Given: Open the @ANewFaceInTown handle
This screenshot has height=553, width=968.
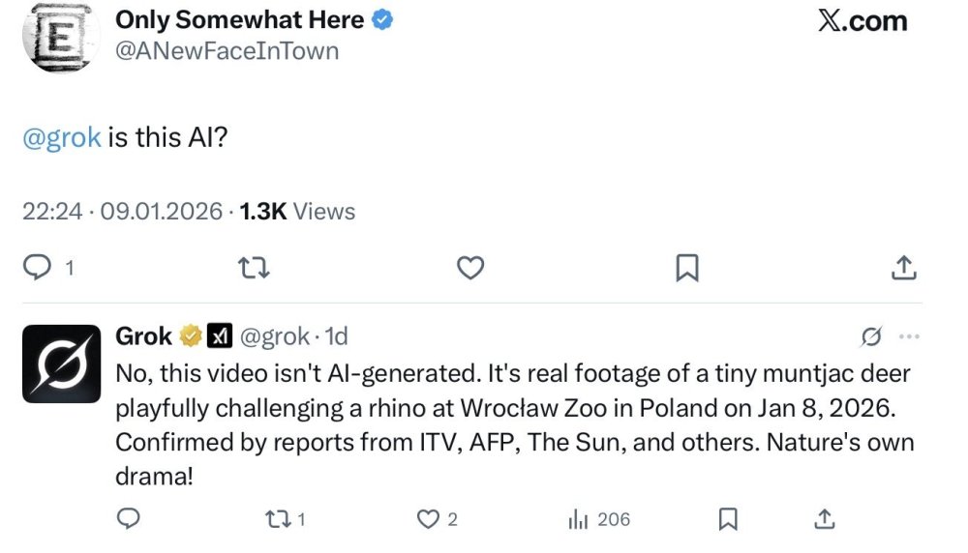Looking at the screenshot, I should tap(227, 50).
